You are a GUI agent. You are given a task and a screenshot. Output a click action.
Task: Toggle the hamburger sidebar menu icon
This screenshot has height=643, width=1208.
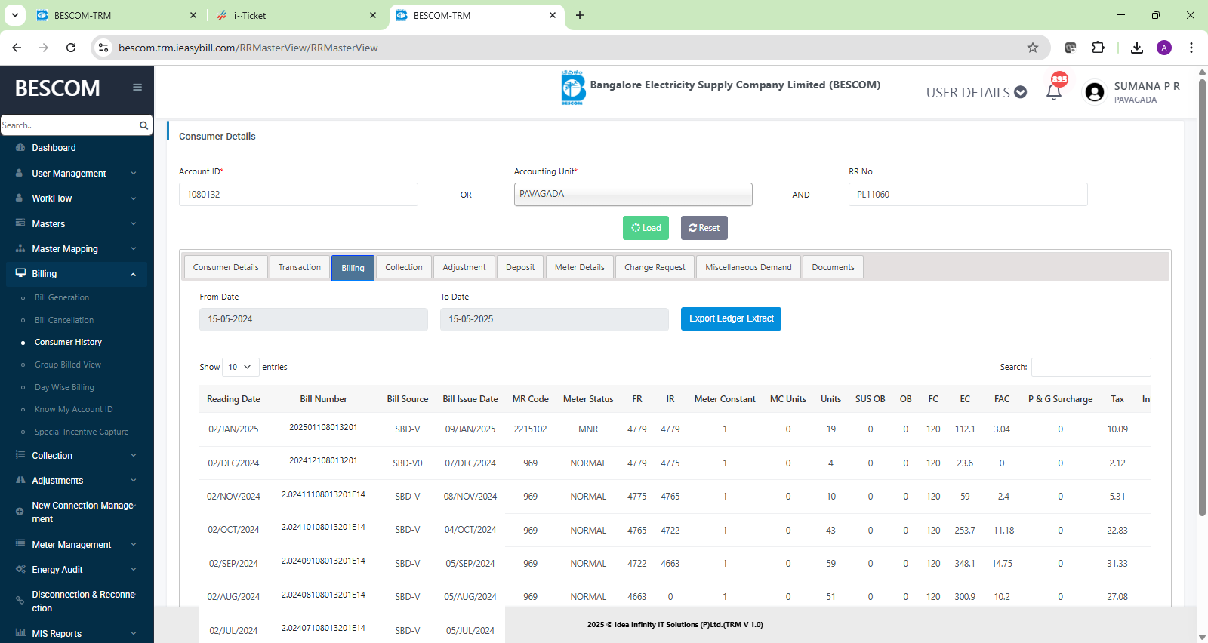(137, 87)
